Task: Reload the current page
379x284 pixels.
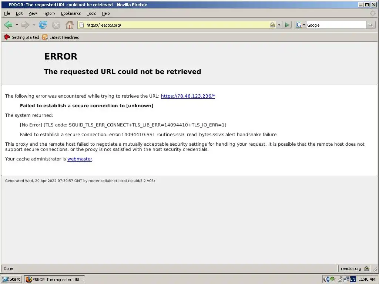Action: coord(43,25)
